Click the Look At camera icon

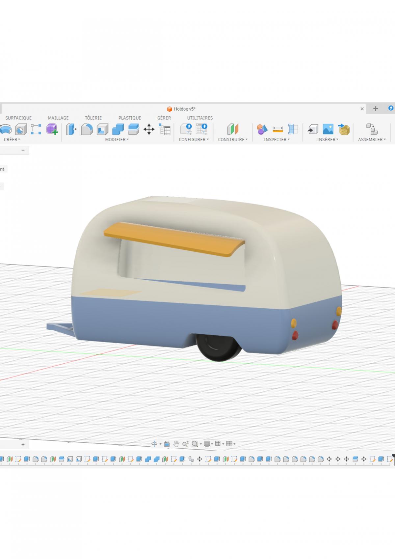tap(167, 444)
